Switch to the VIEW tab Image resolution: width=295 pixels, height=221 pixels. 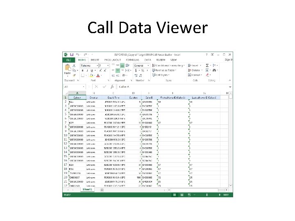coord(173,60)
